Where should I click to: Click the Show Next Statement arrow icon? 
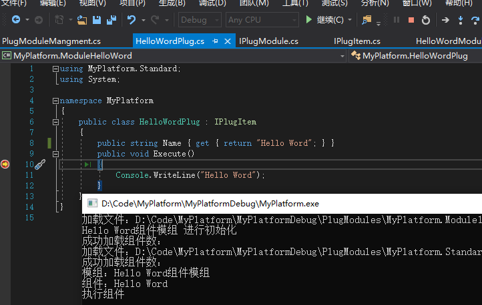(445, 20)
